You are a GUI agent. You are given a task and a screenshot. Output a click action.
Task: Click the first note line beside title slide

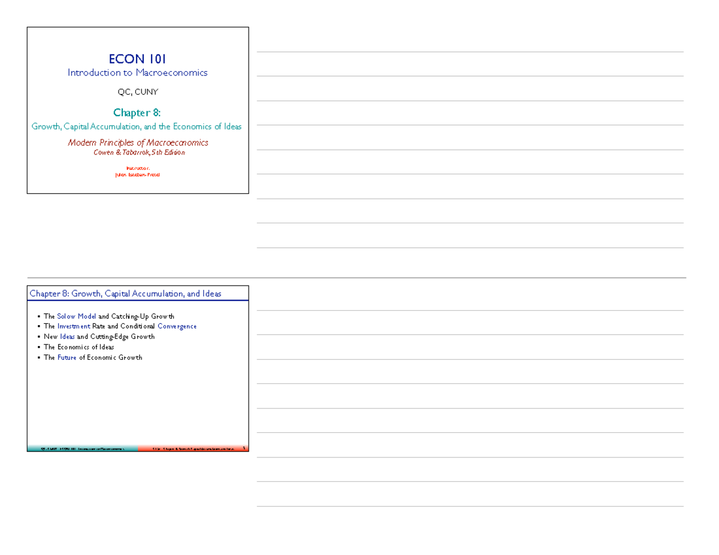pyautogui.click(x=470, y=52)
